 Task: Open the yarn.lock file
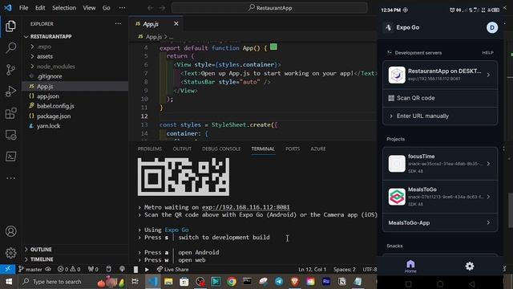(75, 126)
